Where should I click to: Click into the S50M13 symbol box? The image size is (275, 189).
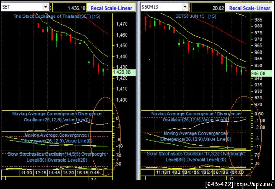pyautogui.click(x=161, y=7)
